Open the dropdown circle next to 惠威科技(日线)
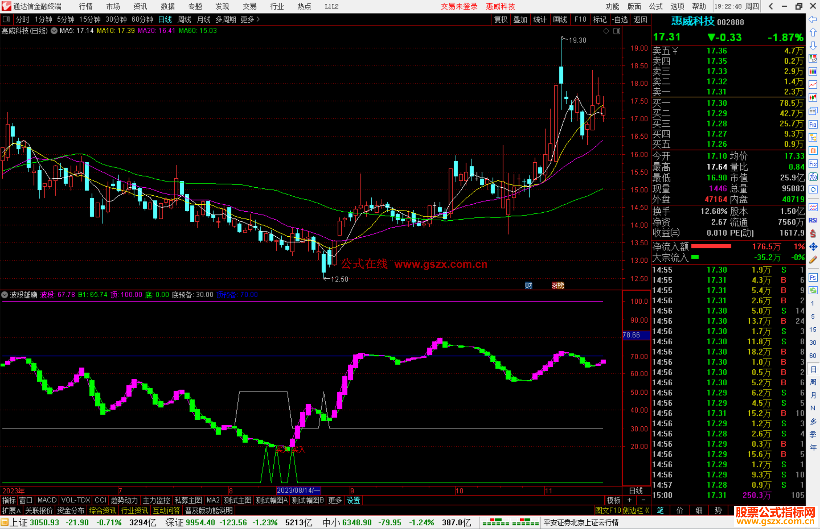Screen dimensions: 820x529 pos(54,31)
